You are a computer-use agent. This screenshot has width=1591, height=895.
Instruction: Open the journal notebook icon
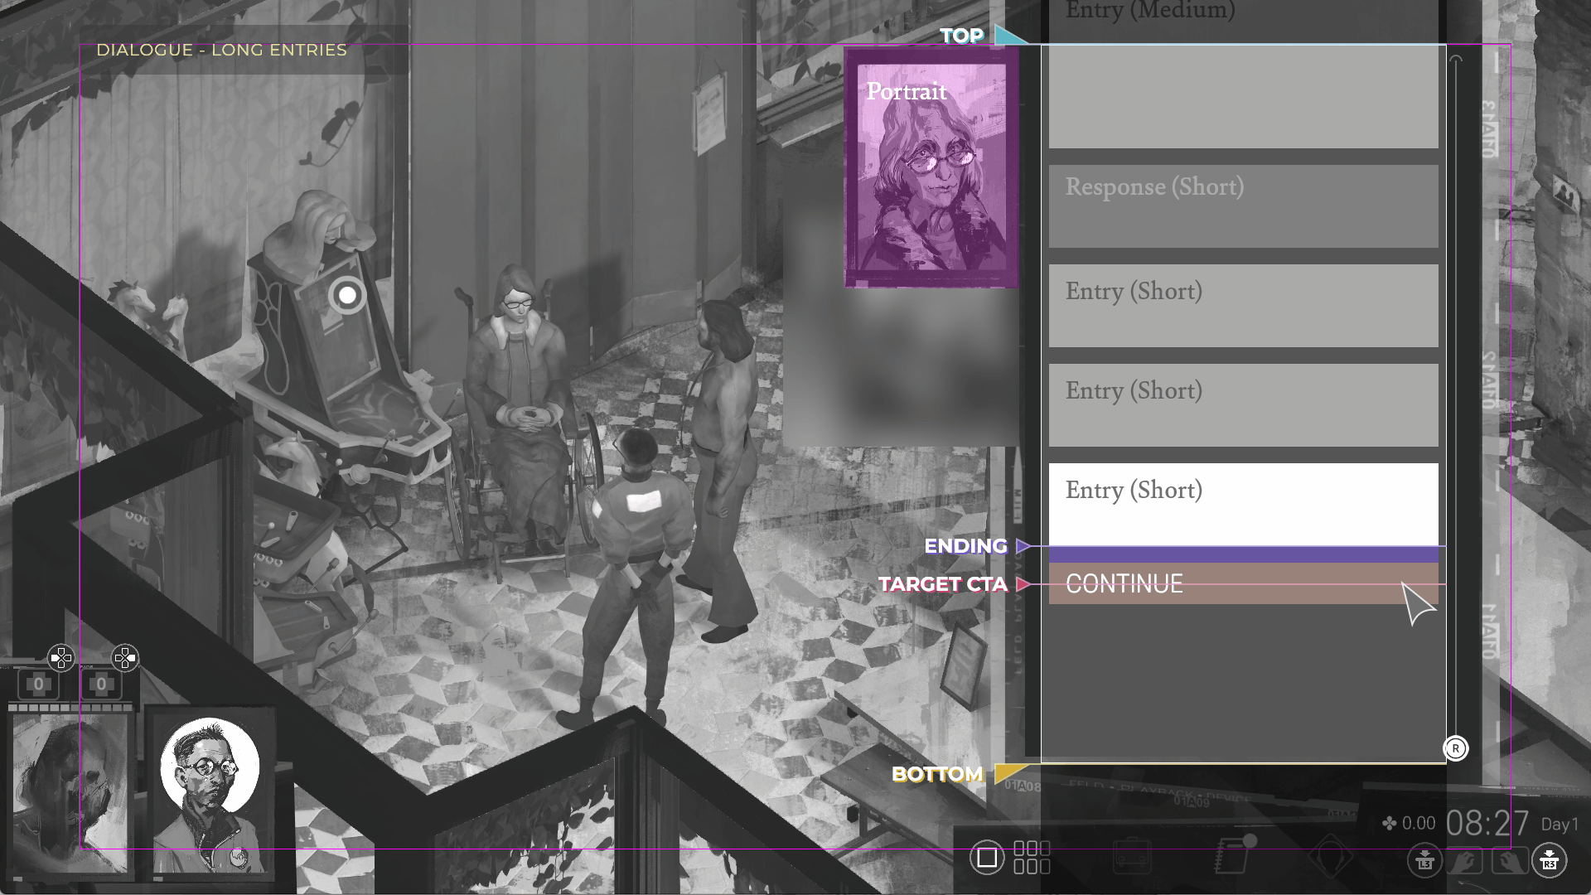(x=1235, y=854)
